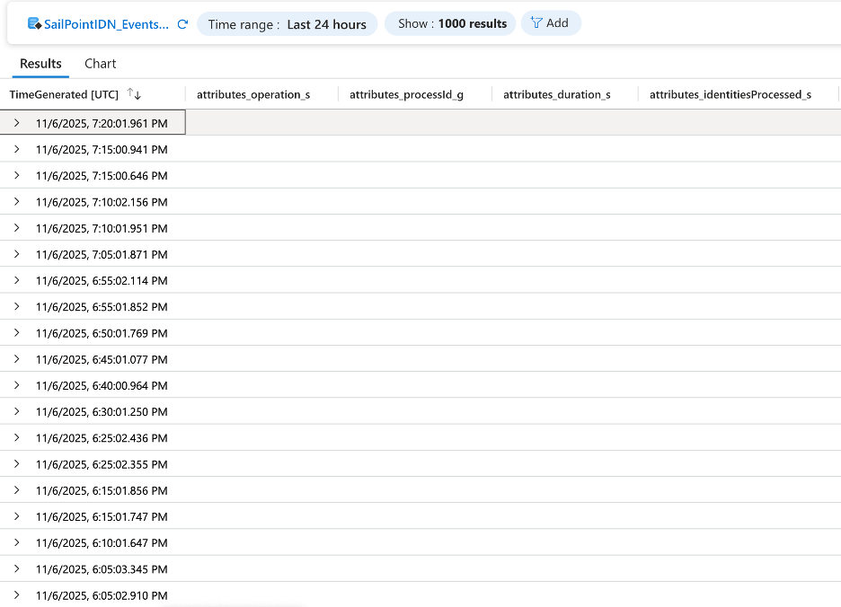
Task: Expand row 6:25:02.355 PM
Action: tap(17, 464)
